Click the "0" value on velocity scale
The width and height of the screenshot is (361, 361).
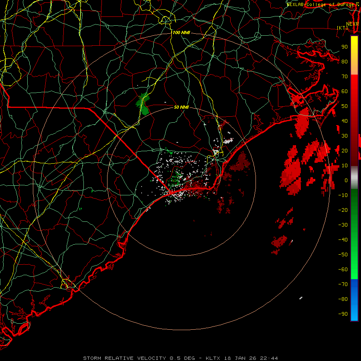346,180
